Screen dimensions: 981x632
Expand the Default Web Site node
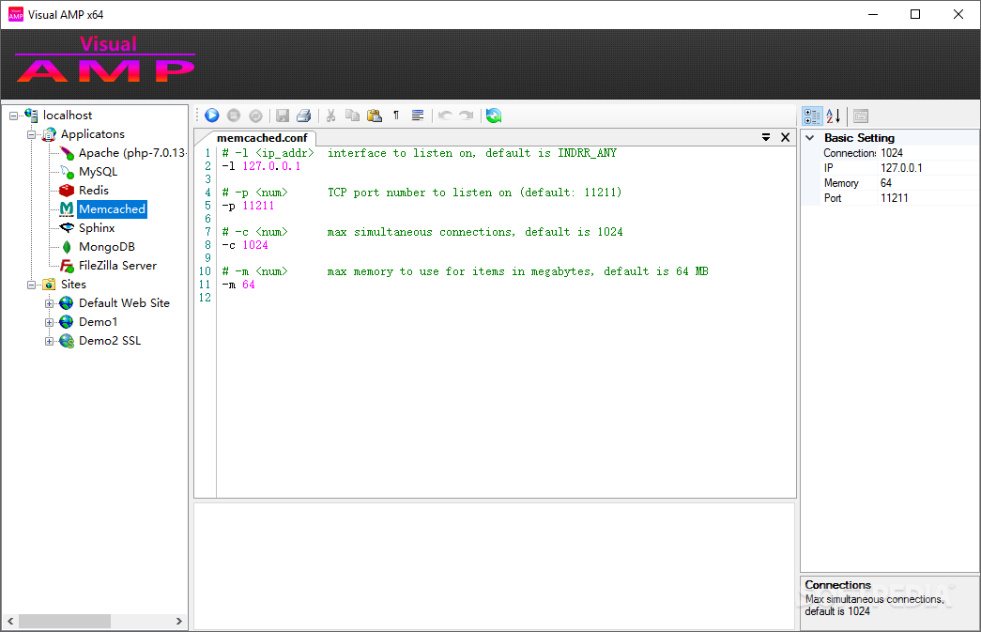[49, 303]
